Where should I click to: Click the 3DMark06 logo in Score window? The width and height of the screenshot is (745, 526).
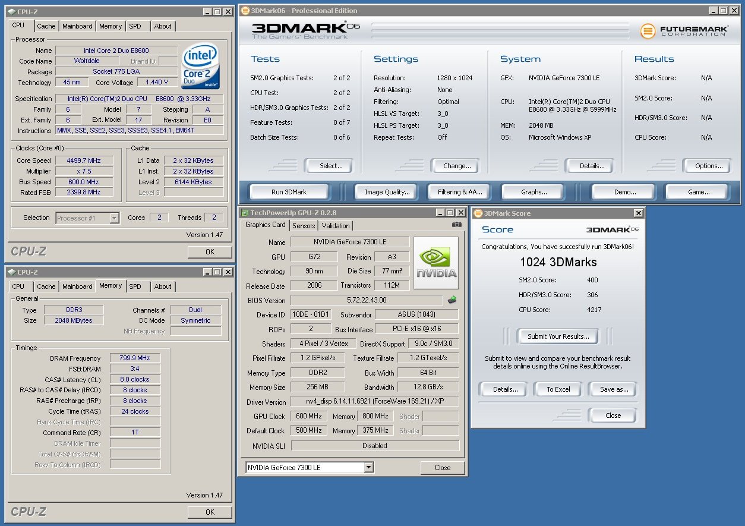coord(613,229)
